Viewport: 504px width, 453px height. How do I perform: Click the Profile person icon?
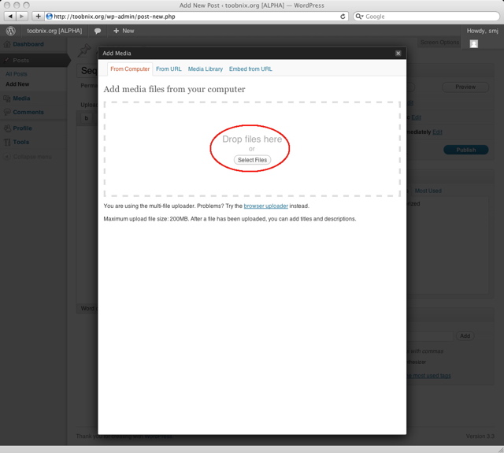pos(7,128)
